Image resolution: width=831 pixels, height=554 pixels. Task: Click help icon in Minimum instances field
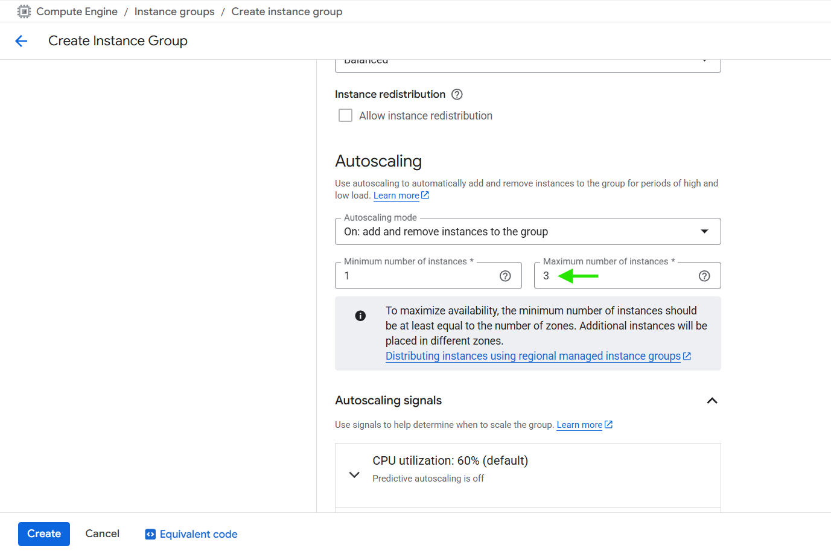505,276
